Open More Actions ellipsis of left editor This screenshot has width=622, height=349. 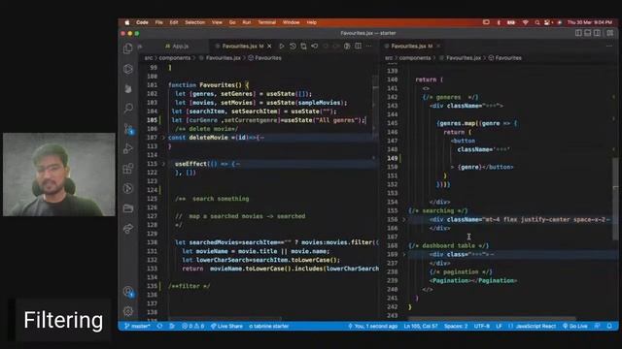[369, 47]
